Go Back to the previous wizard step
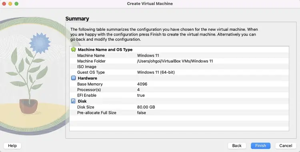Image resolution: width=300 pixels, height=152 pixels. click(x=237, y=146)
